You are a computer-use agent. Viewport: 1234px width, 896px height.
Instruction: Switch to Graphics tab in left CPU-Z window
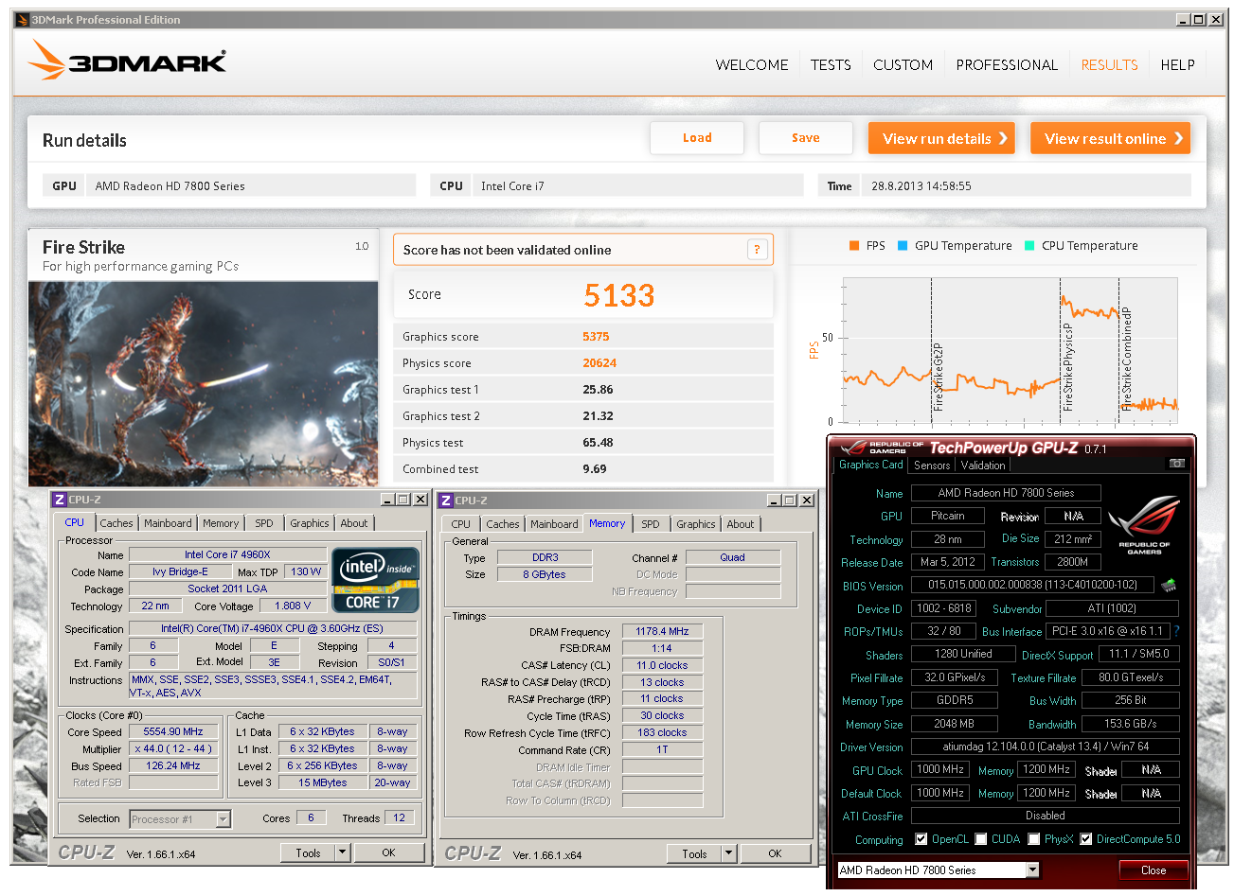(310, 523)
